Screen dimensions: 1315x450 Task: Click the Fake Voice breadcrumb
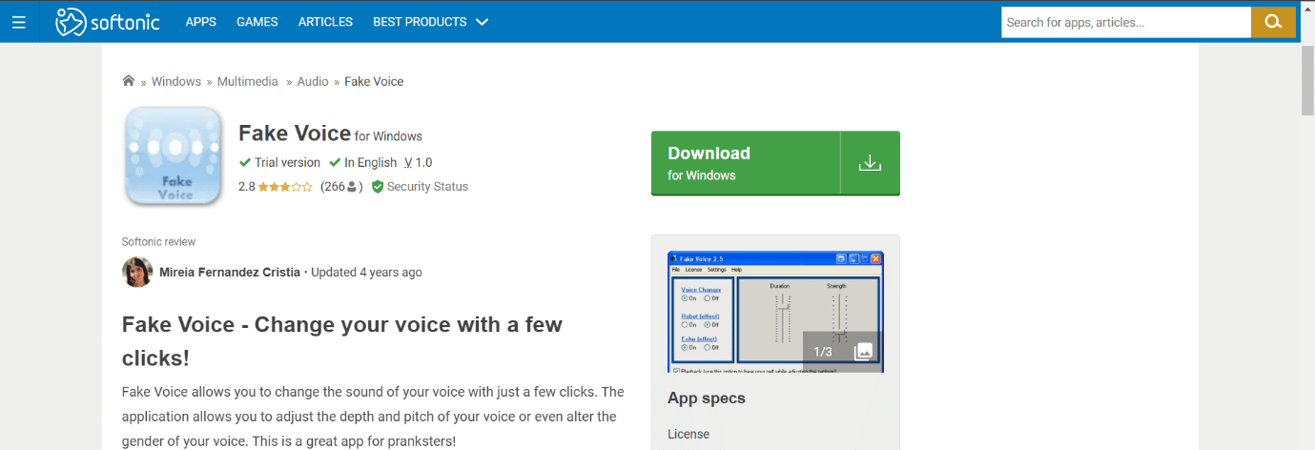click(x=374, y=81)
